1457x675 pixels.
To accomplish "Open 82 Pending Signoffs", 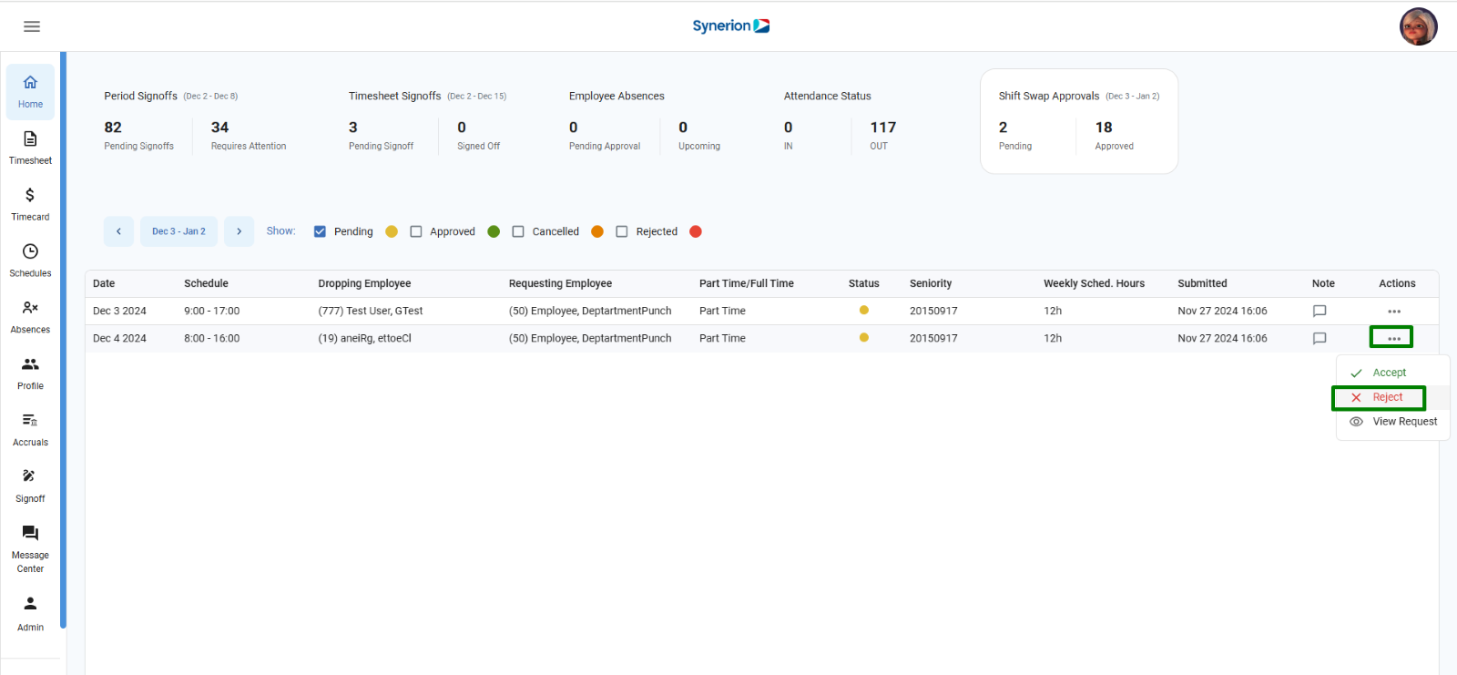I will 138,135.
